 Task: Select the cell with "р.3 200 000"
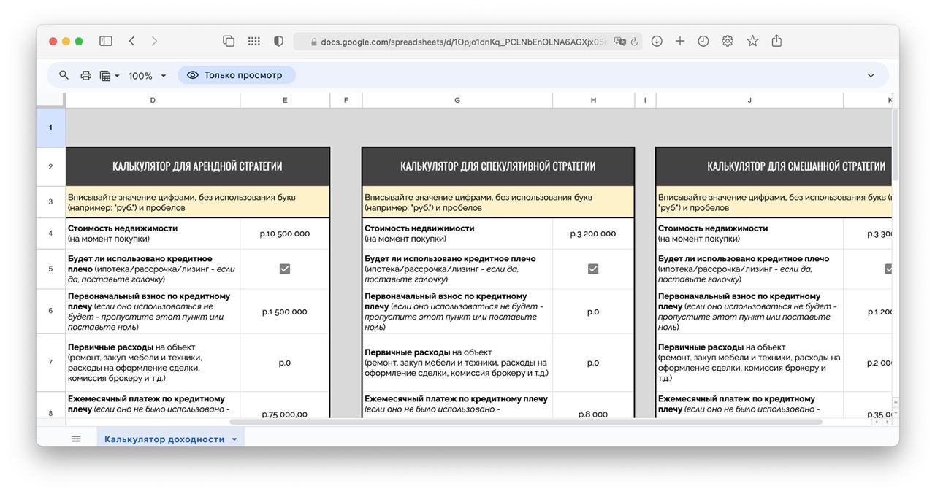(593, 234)
